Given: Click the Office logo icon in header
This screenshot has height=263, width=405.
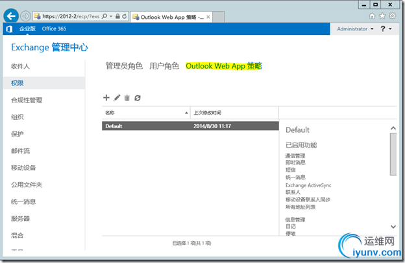Looking at the screenshot, I should (x=9, y=29).
